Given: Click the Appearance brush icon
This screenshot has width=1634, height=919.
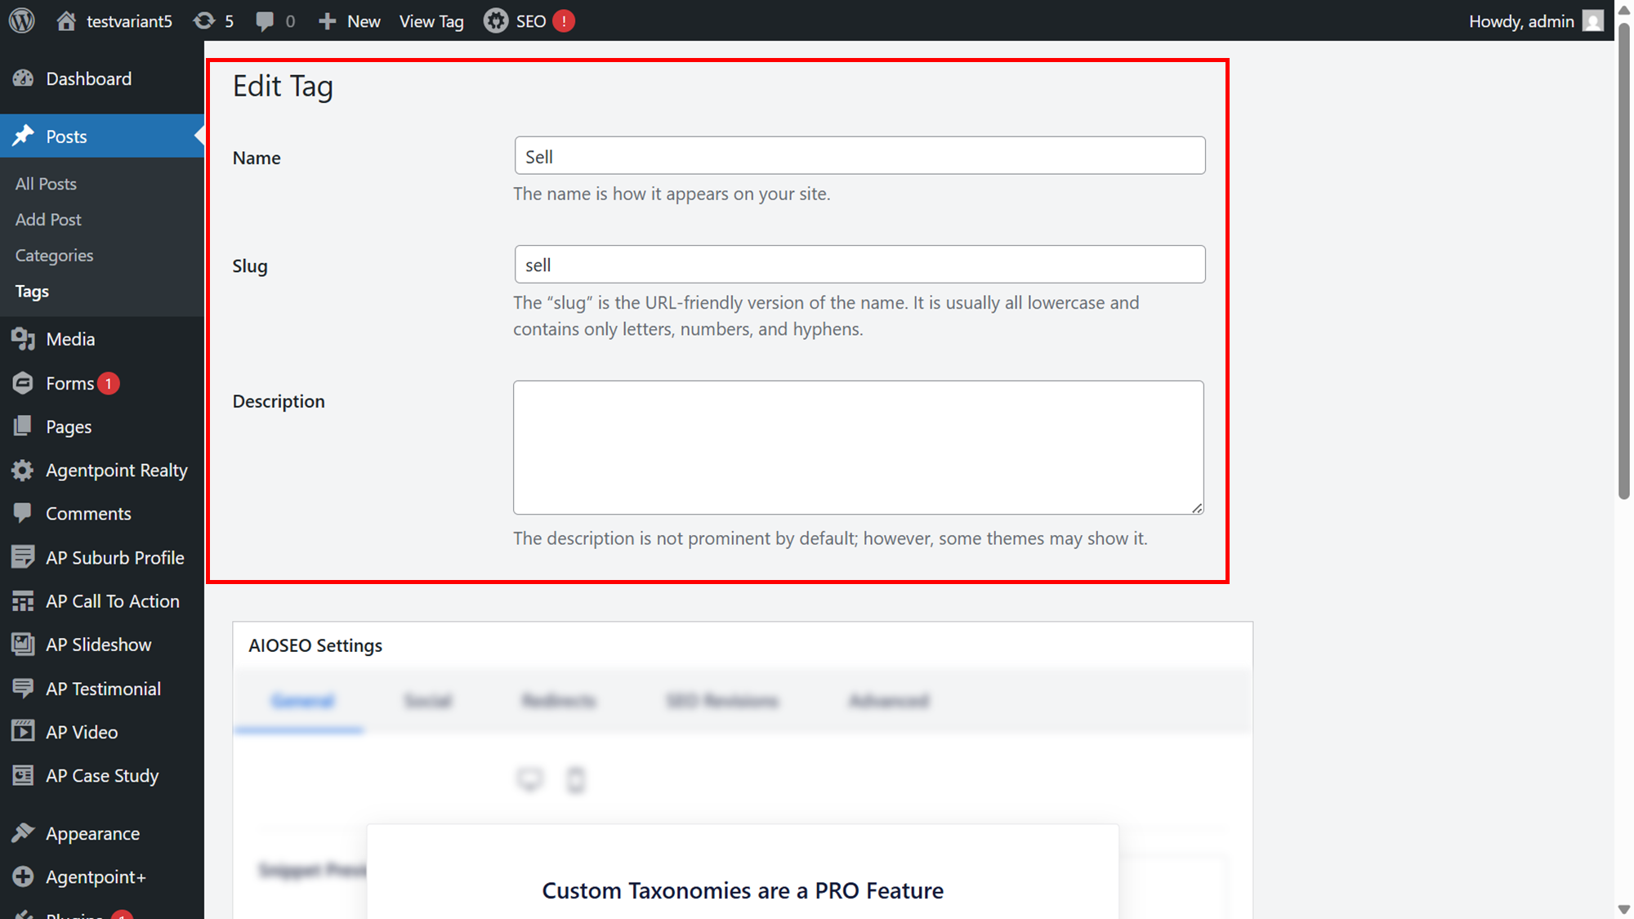Looking at the screenshot, I should [23, 833].
